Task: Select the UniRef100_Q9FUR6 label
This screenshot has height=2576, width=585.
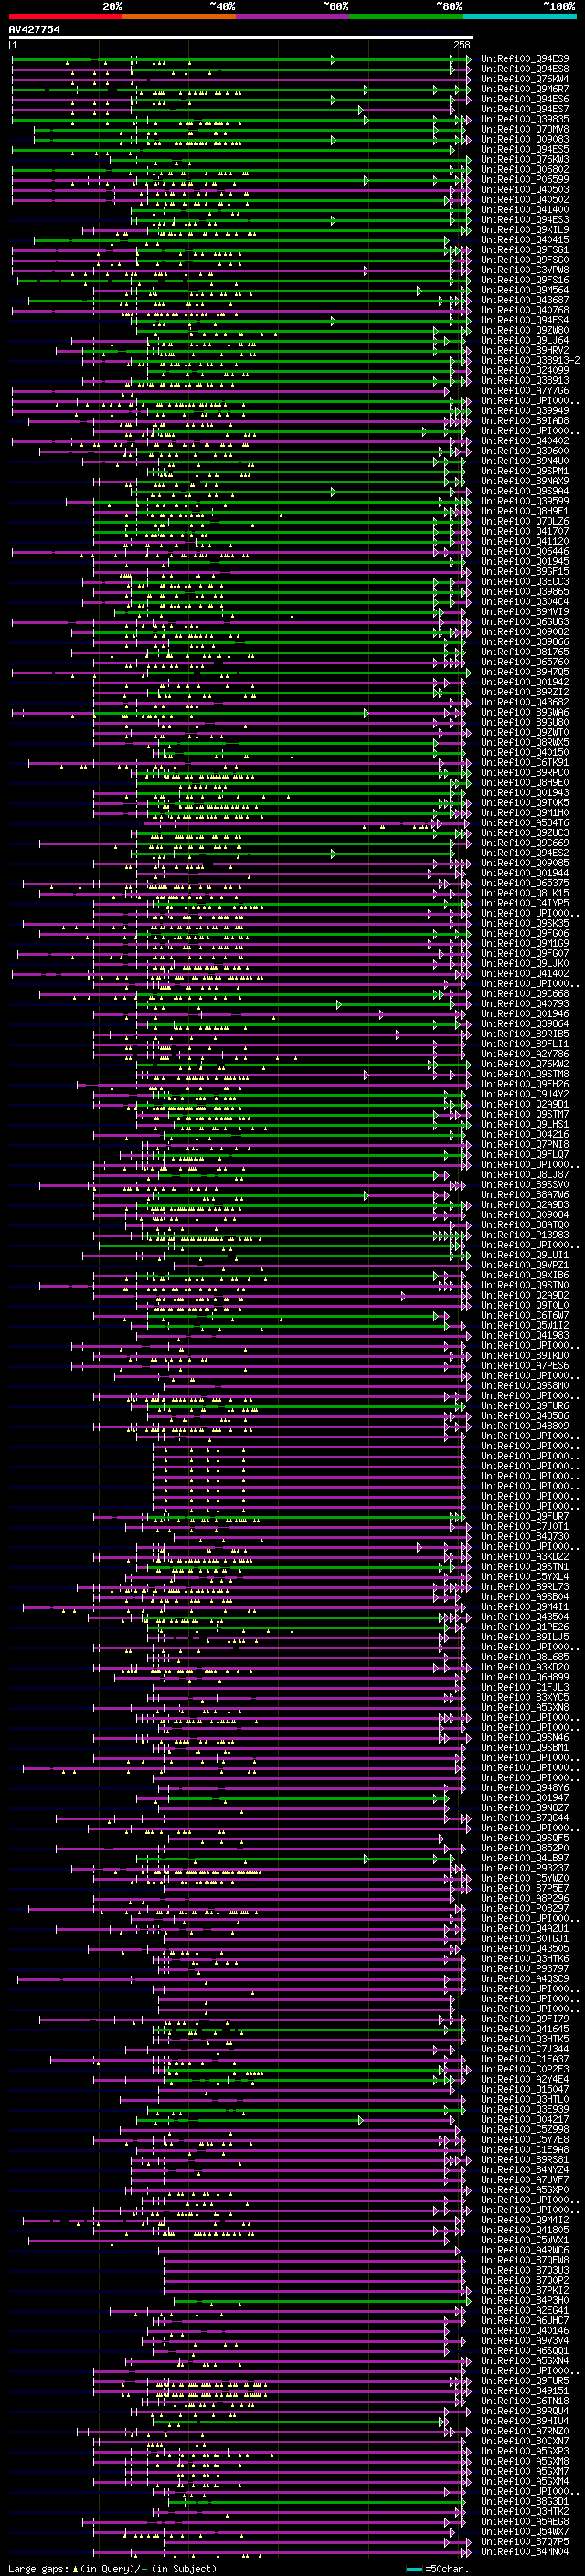Action: [x=525, y=1405]
